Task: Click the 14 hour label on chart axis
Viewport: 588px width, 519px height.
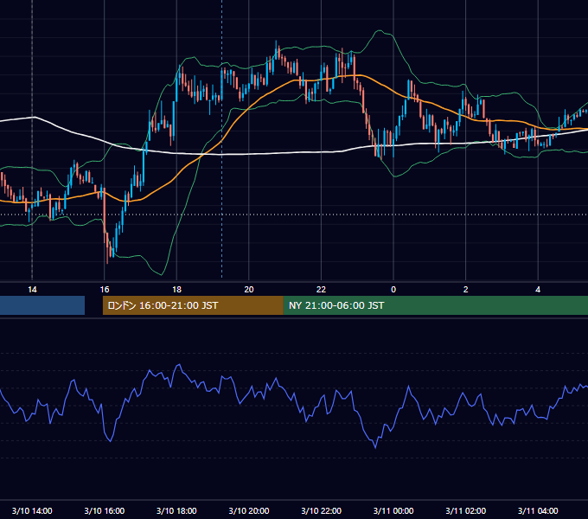Action: coord(32,290)
